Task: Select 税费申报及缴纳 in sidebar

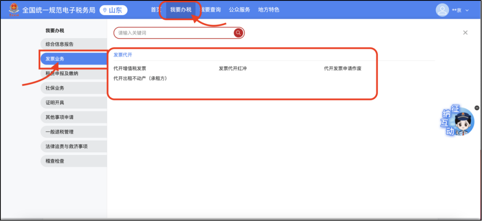Action: (x=74, y=73)
